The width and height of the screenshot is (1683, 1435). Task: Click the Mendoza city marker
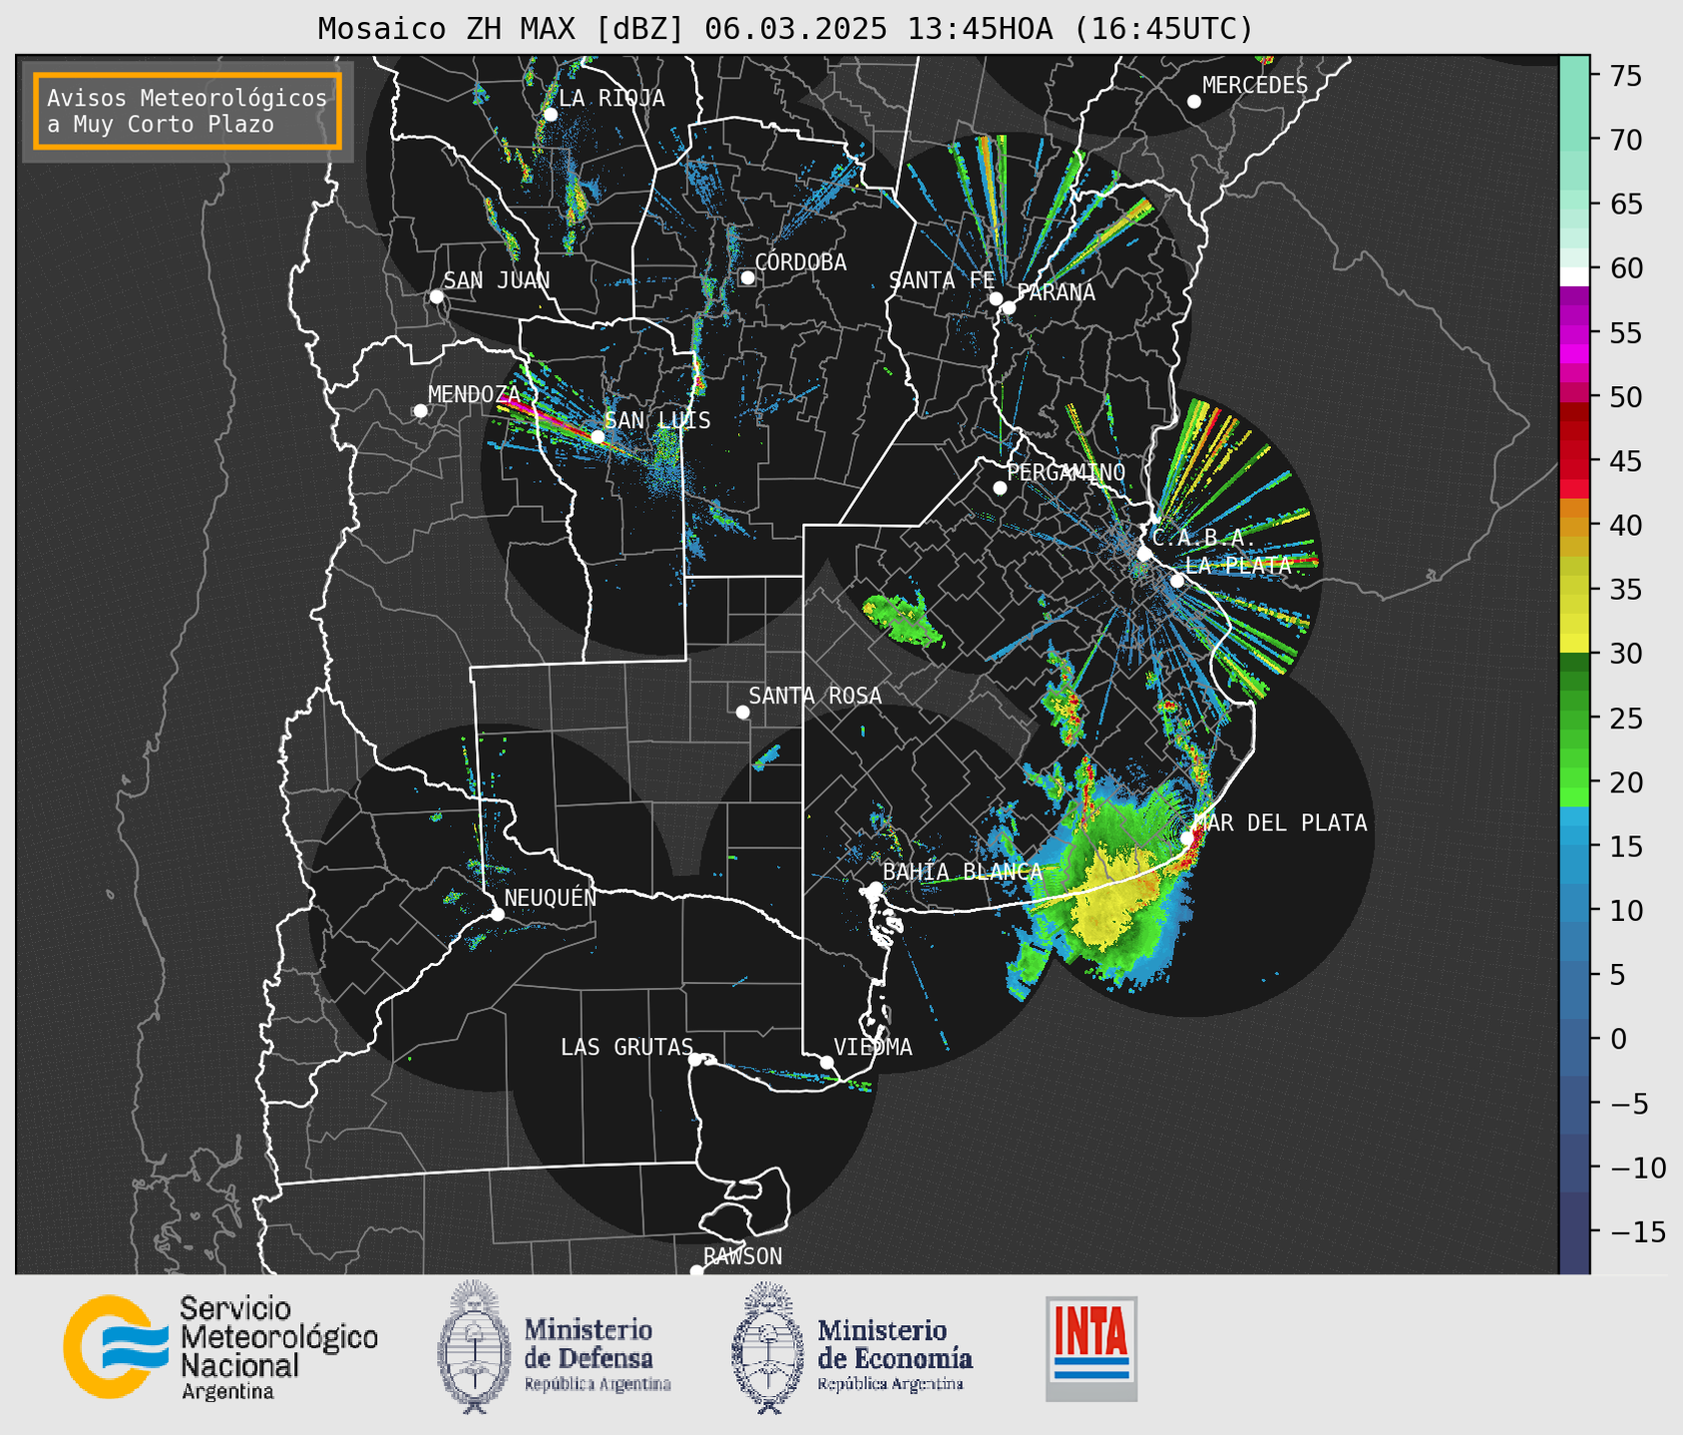(420, 411)
